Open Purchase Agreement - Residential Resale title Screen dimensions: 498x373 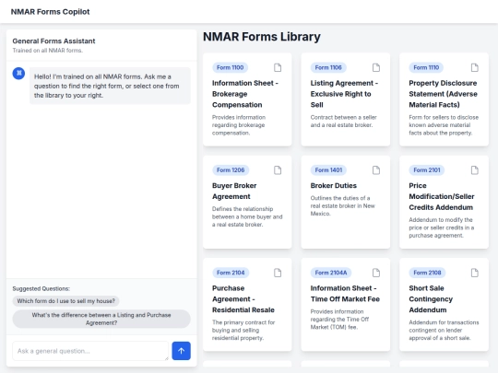(243, 299)
